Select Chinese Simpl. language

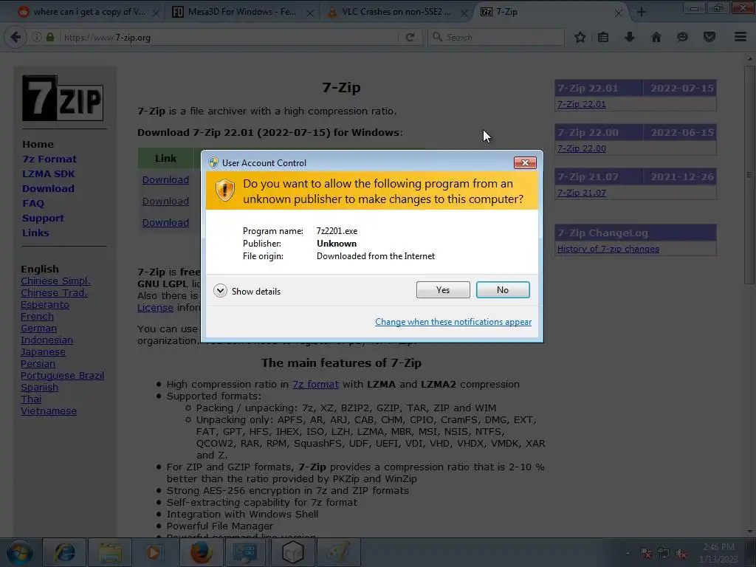(55, 281)
